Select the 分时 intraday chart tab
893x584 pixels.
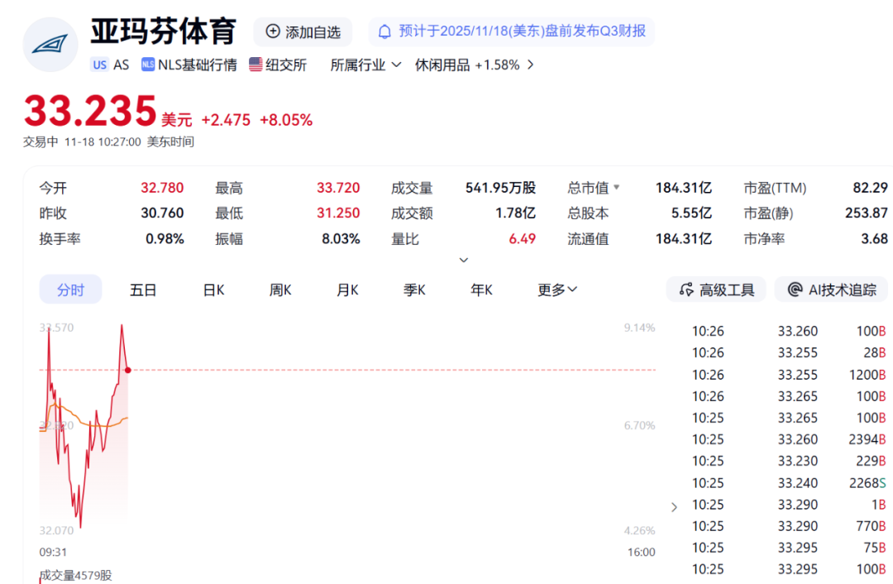pos(70,290)
